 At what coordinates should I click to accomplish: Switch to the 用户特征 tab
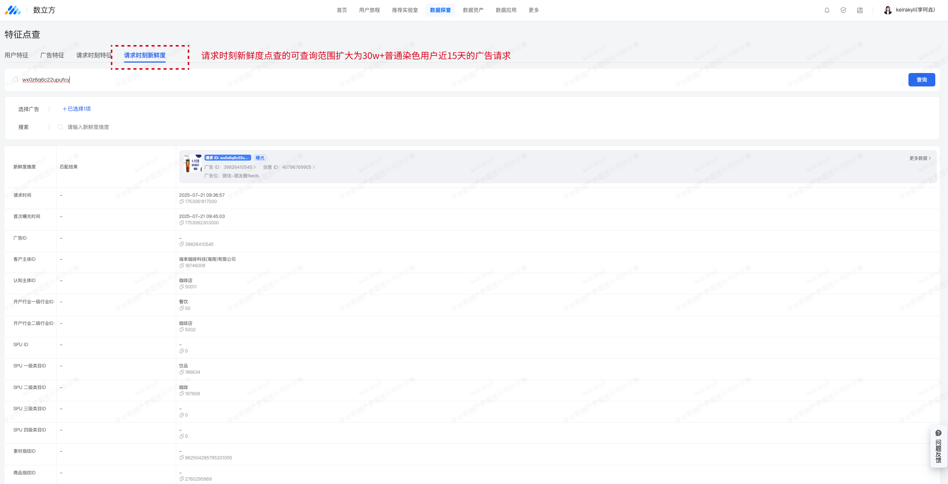[16, 55]
